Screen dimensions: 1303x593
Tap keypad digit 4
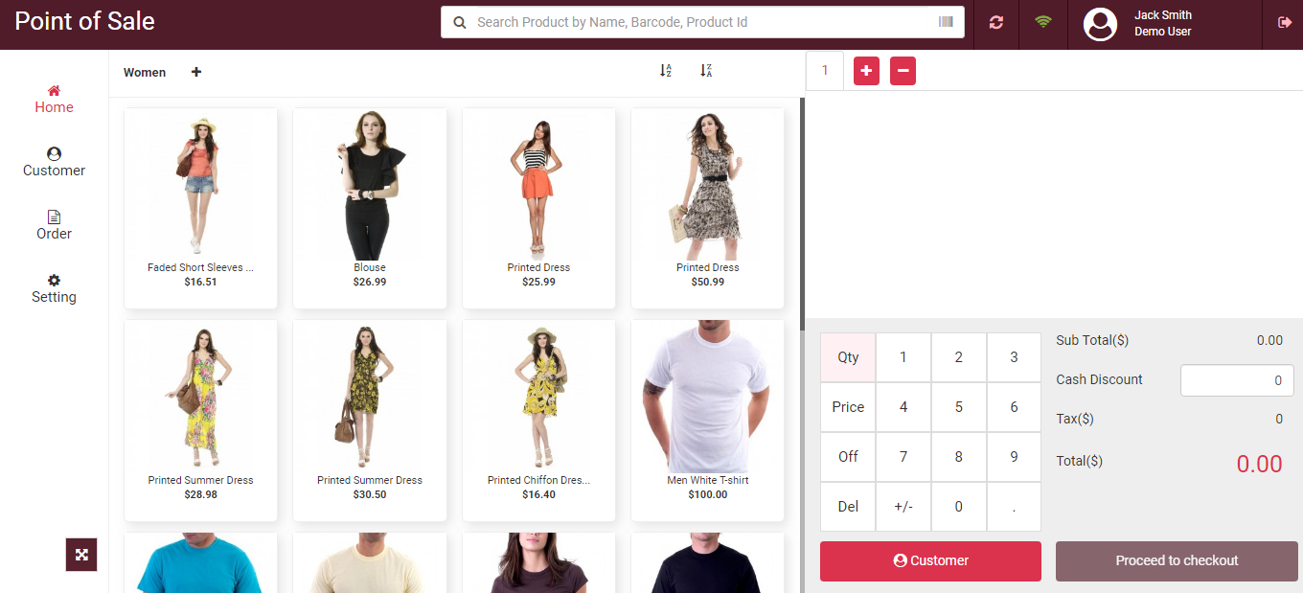pos(903,407)
